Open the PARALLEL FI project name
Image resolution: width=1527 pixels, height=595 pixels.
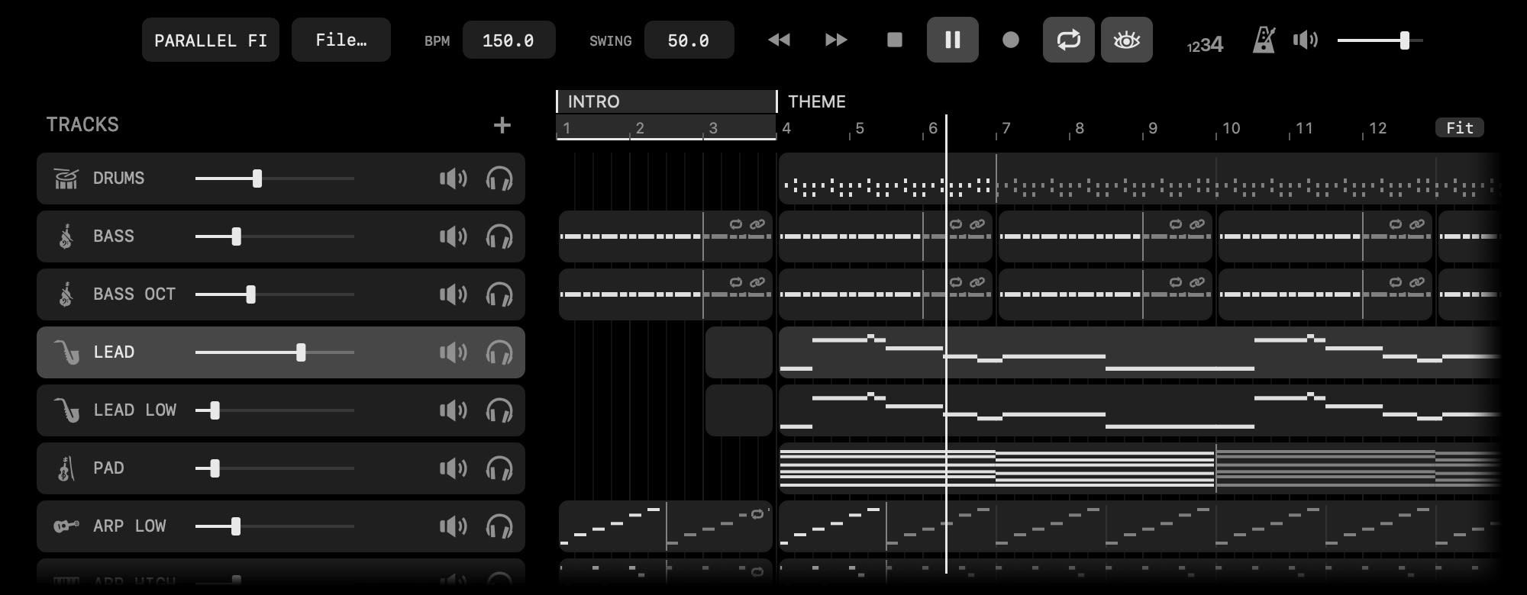211,40
